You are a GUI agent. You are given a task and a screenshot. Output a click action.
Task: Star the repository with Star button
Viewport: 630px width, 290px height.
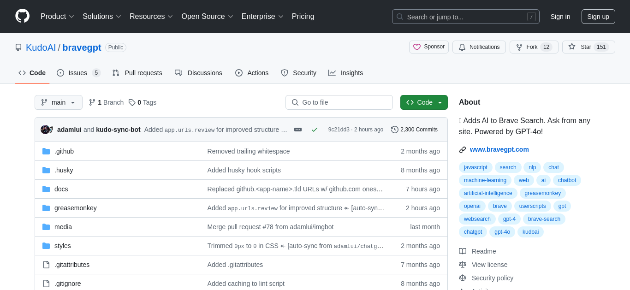pos(588,47)
